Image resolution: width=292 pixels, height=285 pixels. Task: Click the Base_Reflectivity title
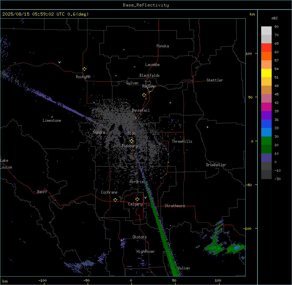(x=146, y=5)
